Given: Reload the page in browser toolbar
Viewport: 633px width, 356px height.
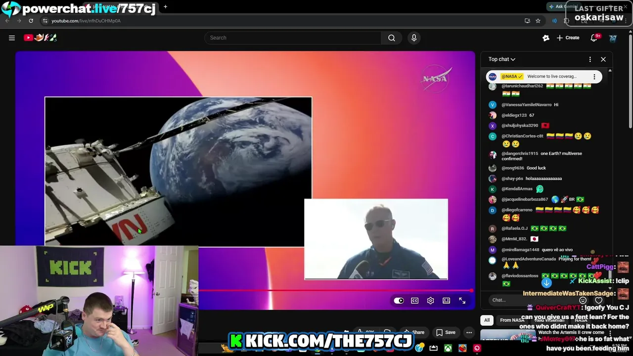Looking at the screenshot, I should (x=31, y=21).
